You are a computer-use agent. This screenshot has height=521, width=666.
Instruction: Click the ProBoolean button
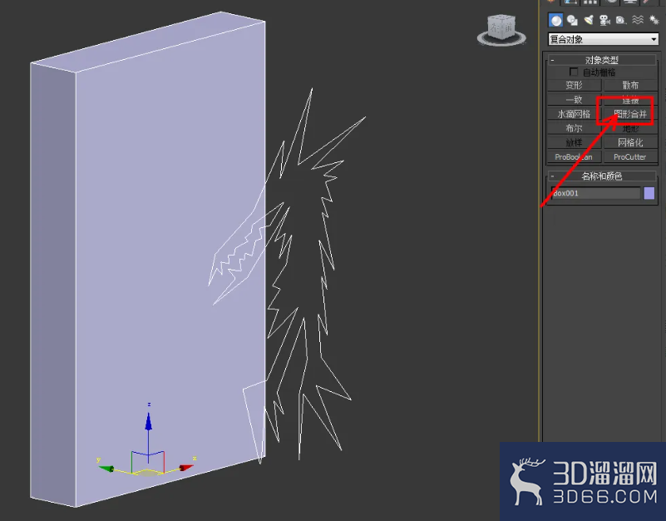pyautogui.click(x=574, y=157)
